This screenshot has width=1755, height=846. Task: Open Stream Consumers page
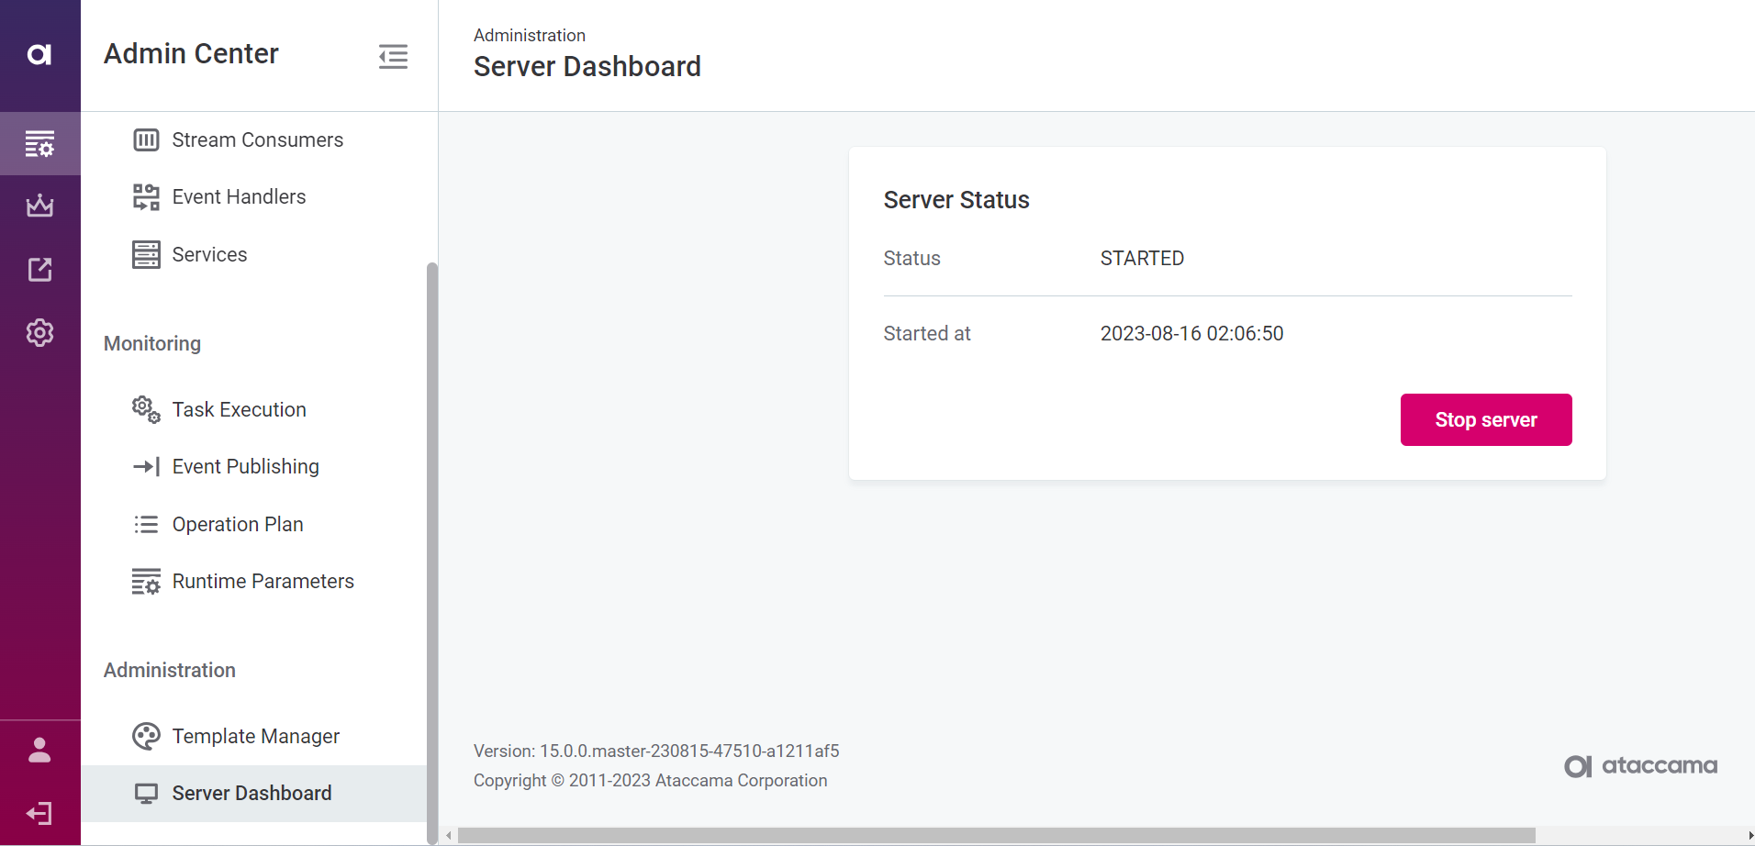(257, 139)
